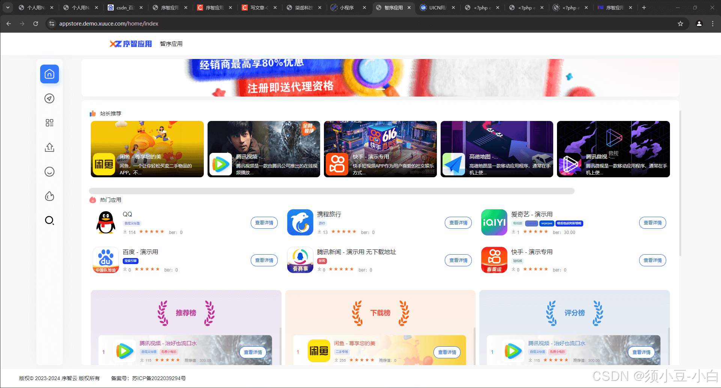Screen dimensions: 721x388
Task: Expand the browser tab search dropdown
Action: (x=8, y=8)
